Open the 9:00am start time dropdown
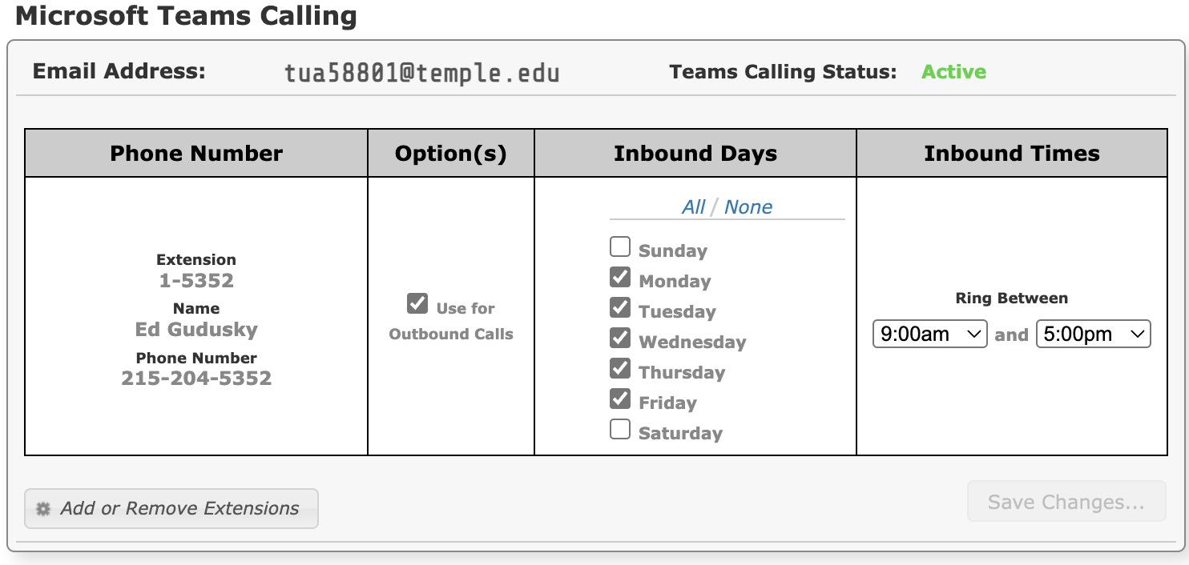Viewport: 1189px width, 565px height. (930, 335)
